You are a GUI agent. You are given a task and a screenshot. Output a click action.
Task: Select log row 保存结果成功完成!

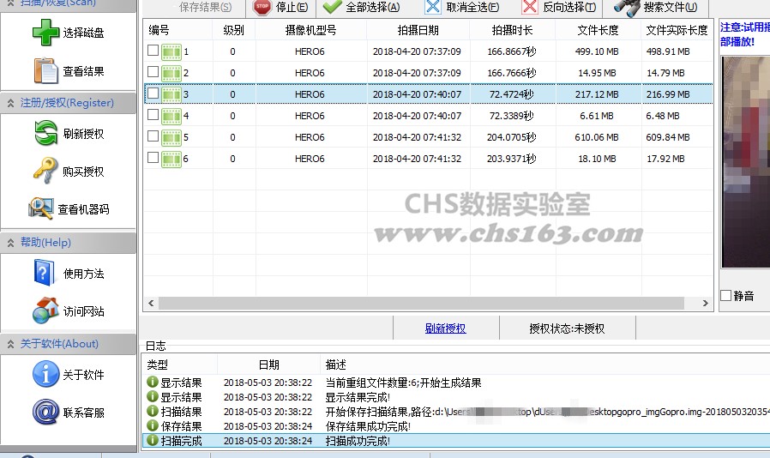point(455,426)
